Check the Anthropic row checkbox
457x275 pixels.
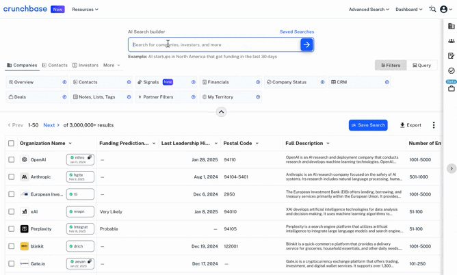point(11,176)
